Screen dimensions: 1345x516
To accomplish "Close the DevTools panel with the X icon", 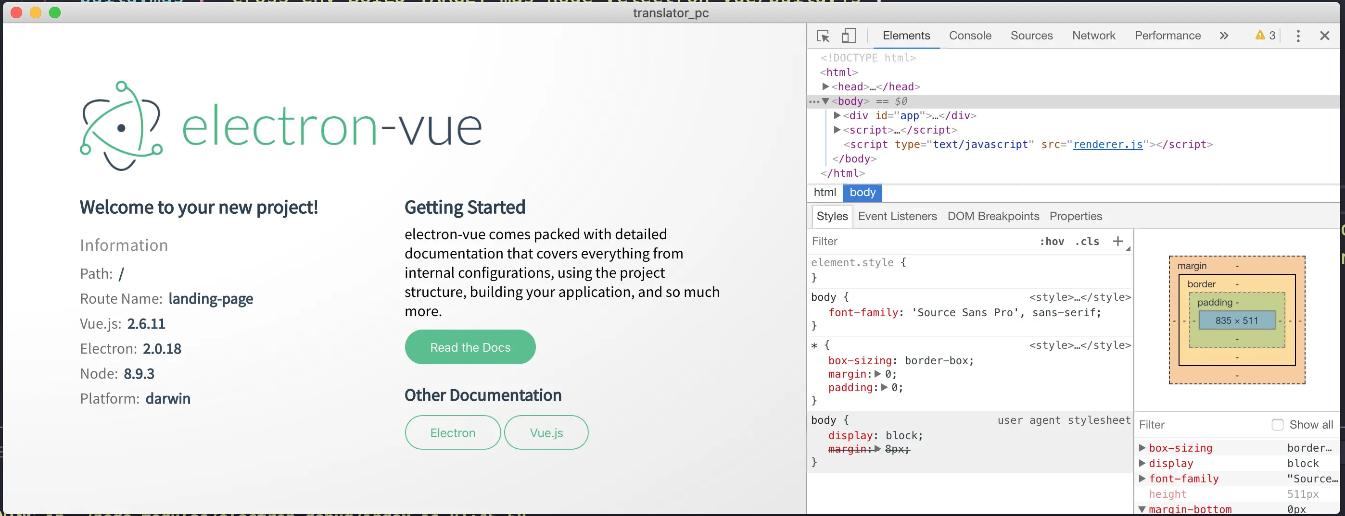I will [1325, 36].
